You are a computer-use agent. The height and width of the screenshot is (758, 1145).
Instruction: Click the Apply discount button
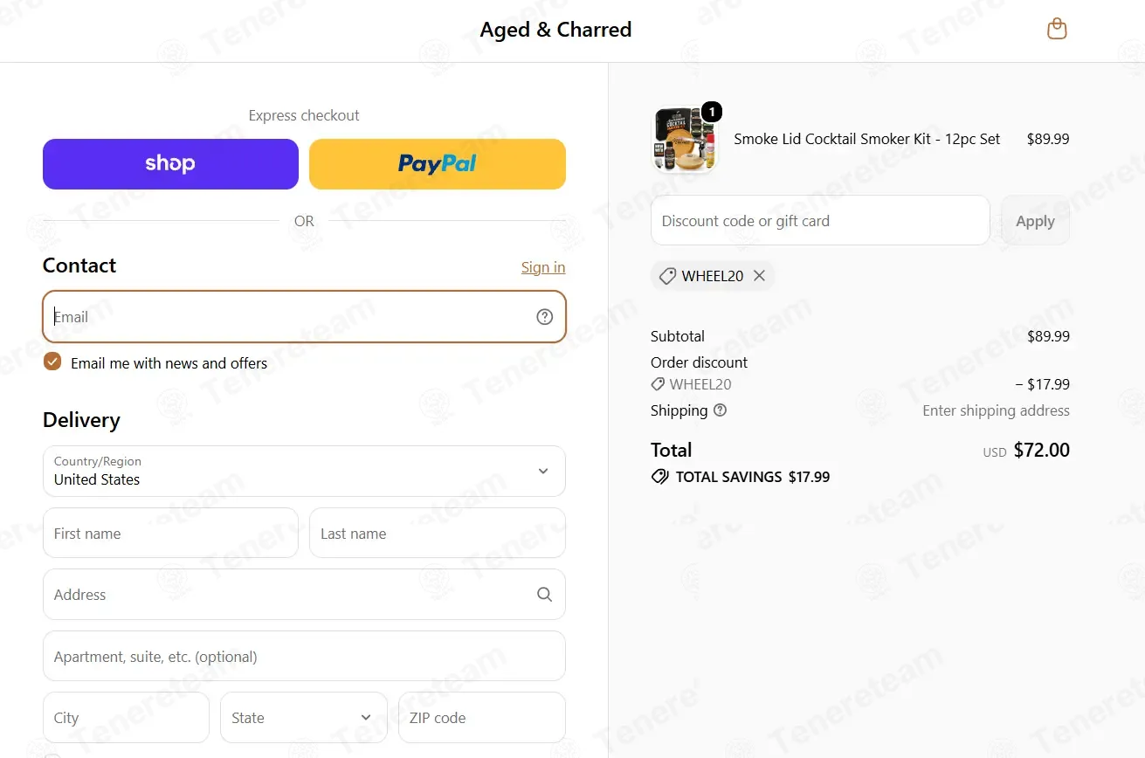[x=1035, y=221]
